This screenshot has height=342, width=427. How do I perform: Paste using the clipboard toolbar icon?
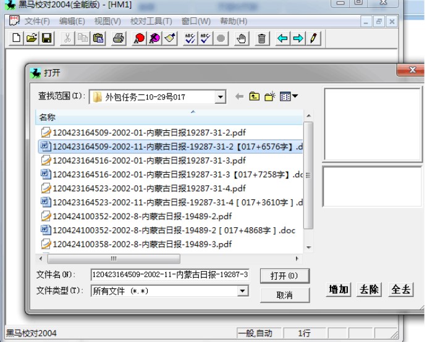click(x=98, y=38)
